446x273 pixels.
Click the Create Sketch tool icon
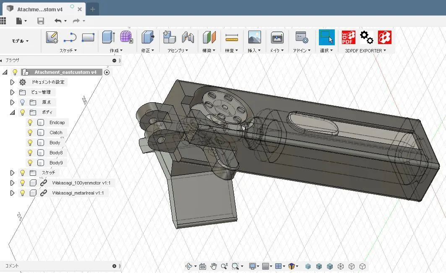point(52,38)
